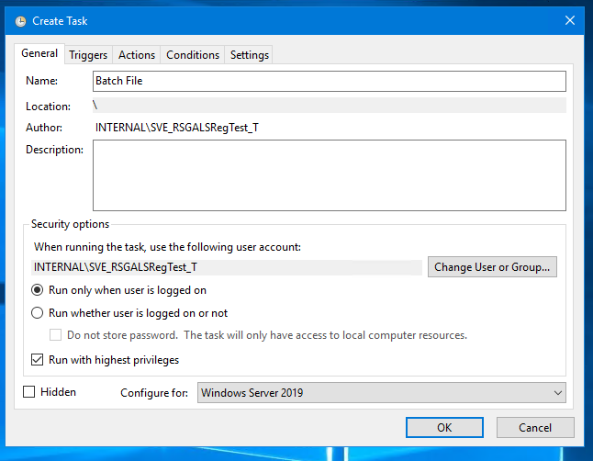
Task: Switch to the Settings tab
Action: pos(250,55)
